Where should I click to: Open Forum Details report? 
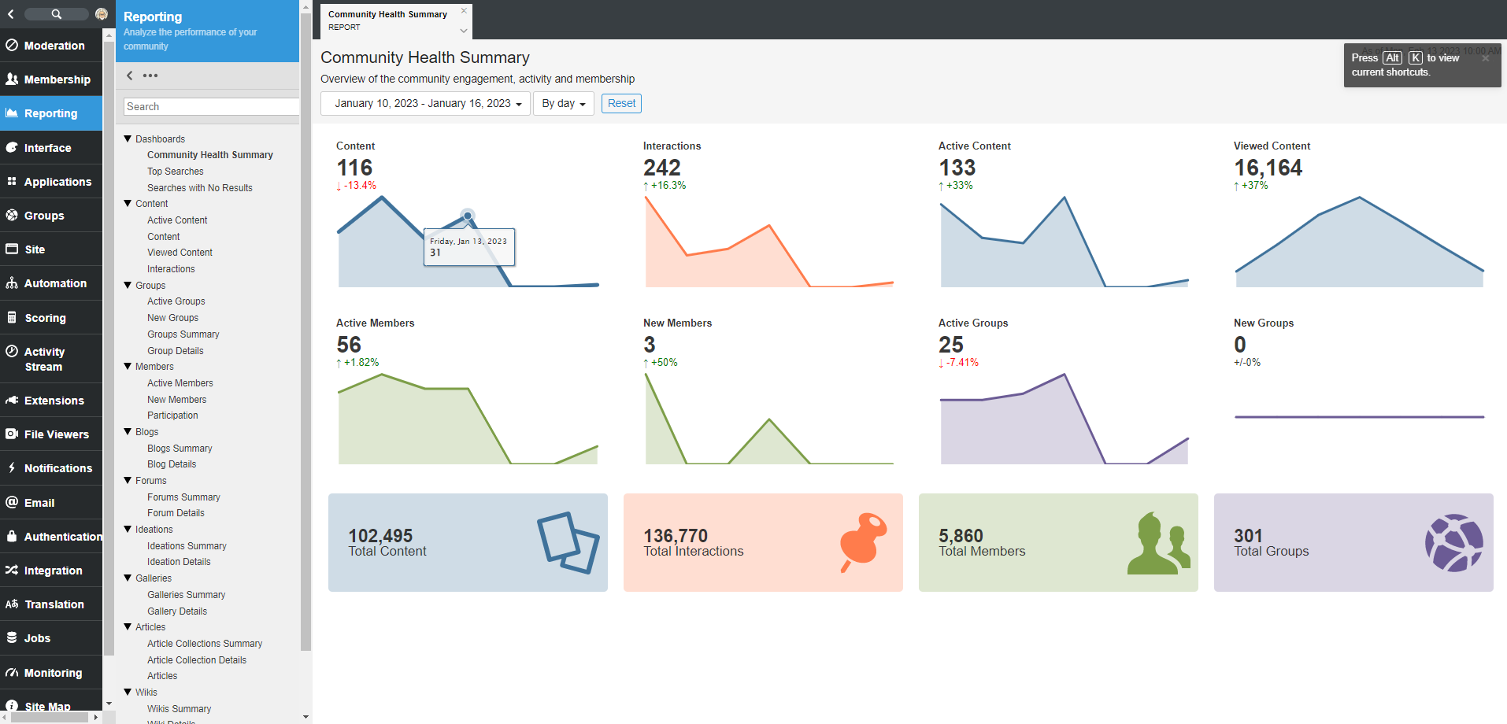pyautogui.click(x=176, y=513)
